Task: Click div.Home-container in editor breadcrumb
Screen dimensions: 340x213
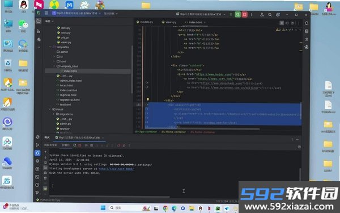Action: coord(173,132)
